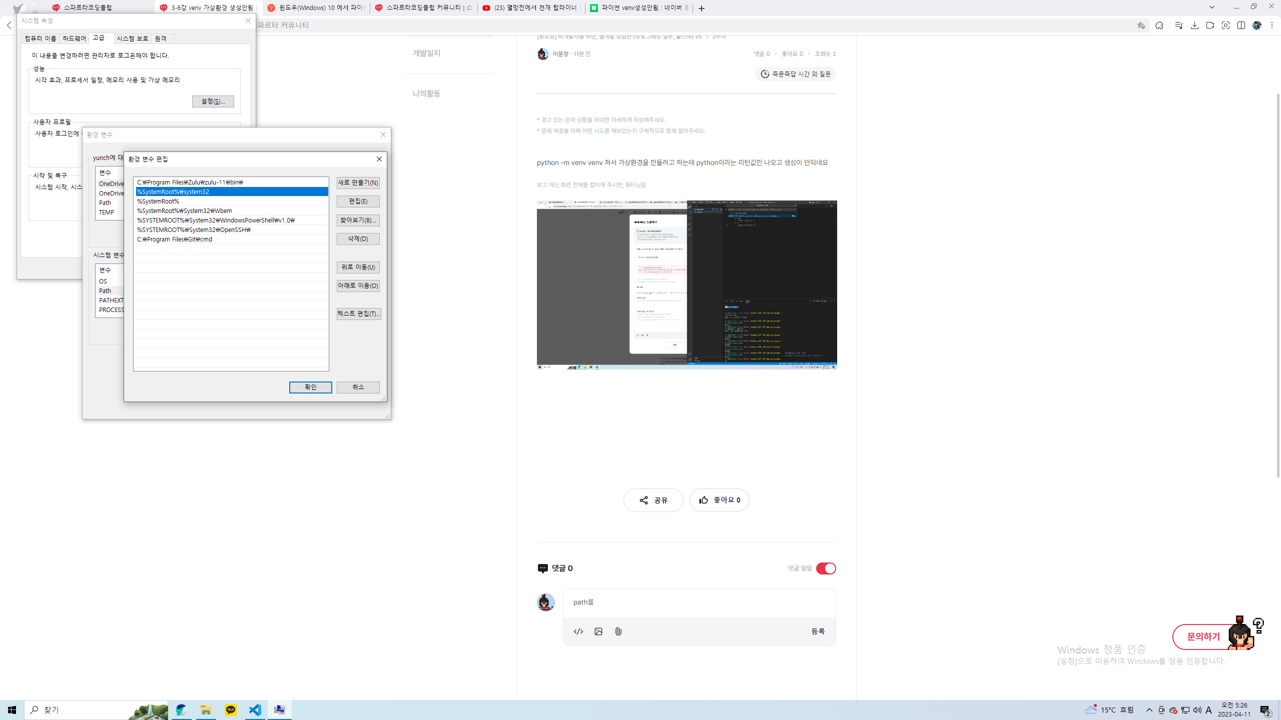
Task: Open 나의활동 in the sidebar
Action: click(426, 93)
